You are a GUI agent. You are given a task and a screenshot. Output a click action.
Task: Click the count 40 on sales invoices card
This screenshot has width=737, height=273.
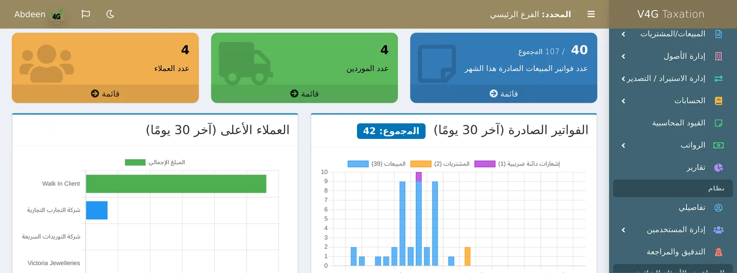(x=579, y=50)
